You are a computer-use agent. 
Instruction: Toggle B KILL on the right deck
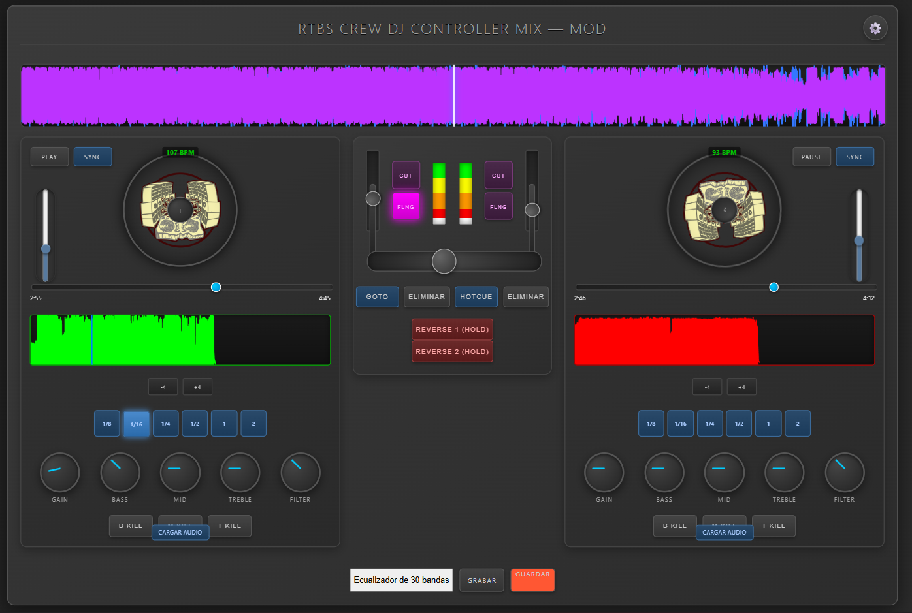click(674, 526)
